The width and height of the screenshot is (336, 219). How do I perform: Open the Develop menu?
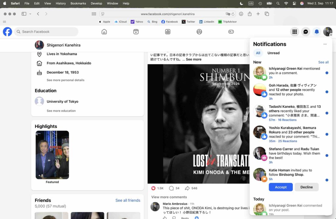pos(96,3)
